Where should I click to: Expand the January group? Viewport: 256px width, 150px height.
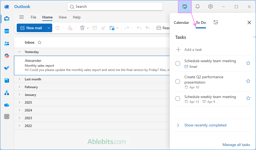(19, 95)
